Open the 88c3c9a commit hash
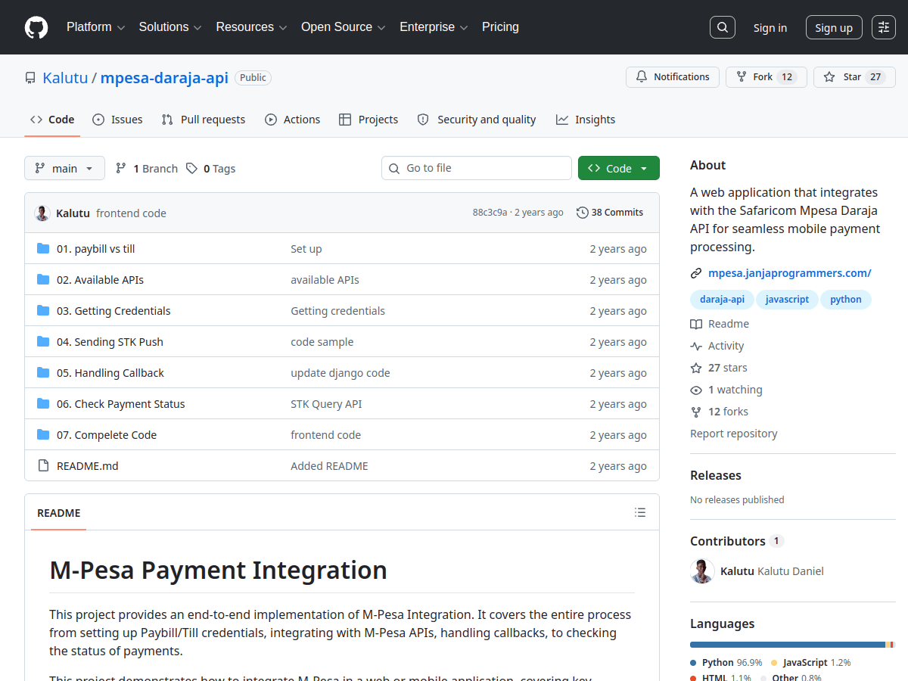This screenshot has height=681, width=908. (x=490, y=213)
